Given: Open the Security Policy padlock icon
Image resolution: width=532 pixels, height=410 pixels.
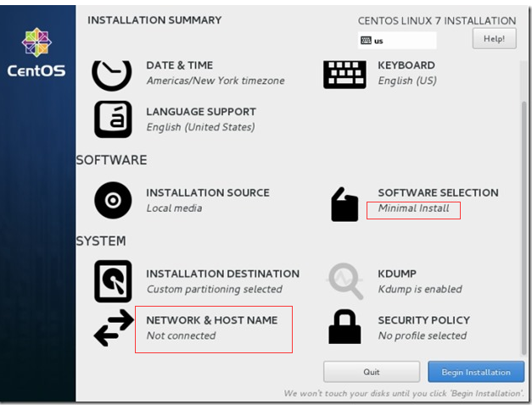Looking at the screenshot, I should (344, 327).
